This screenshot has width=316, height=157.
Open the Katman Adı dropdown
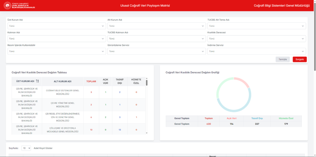57,39
